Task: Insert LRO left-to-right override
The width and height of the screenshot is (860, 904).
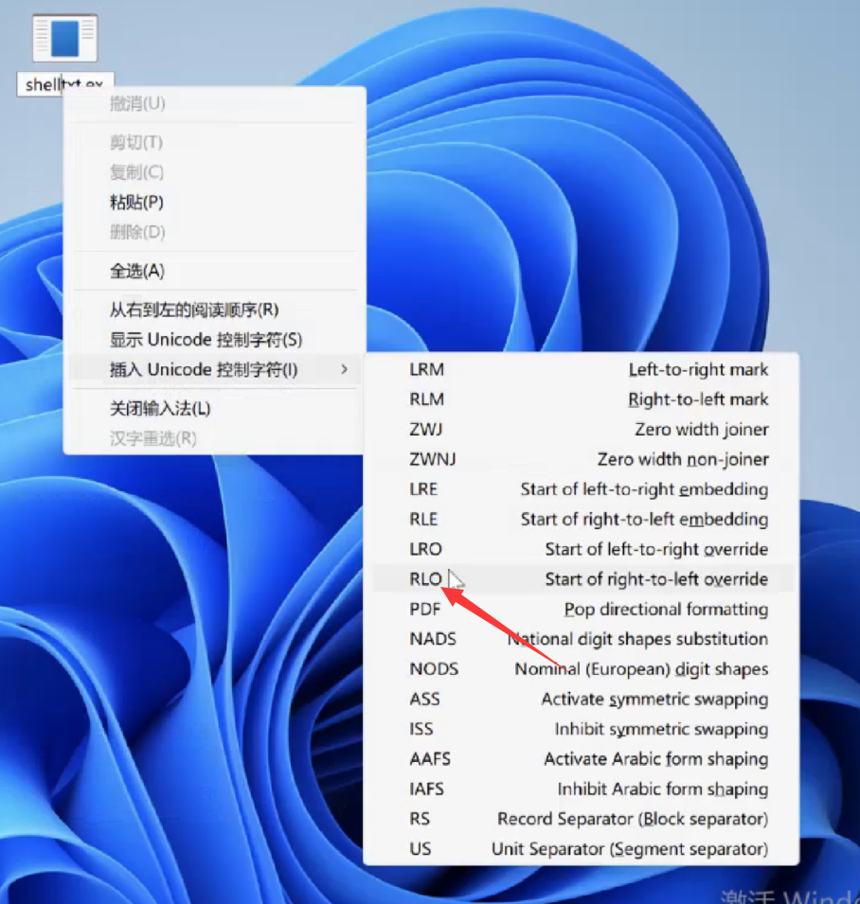Action: point(582,549)
